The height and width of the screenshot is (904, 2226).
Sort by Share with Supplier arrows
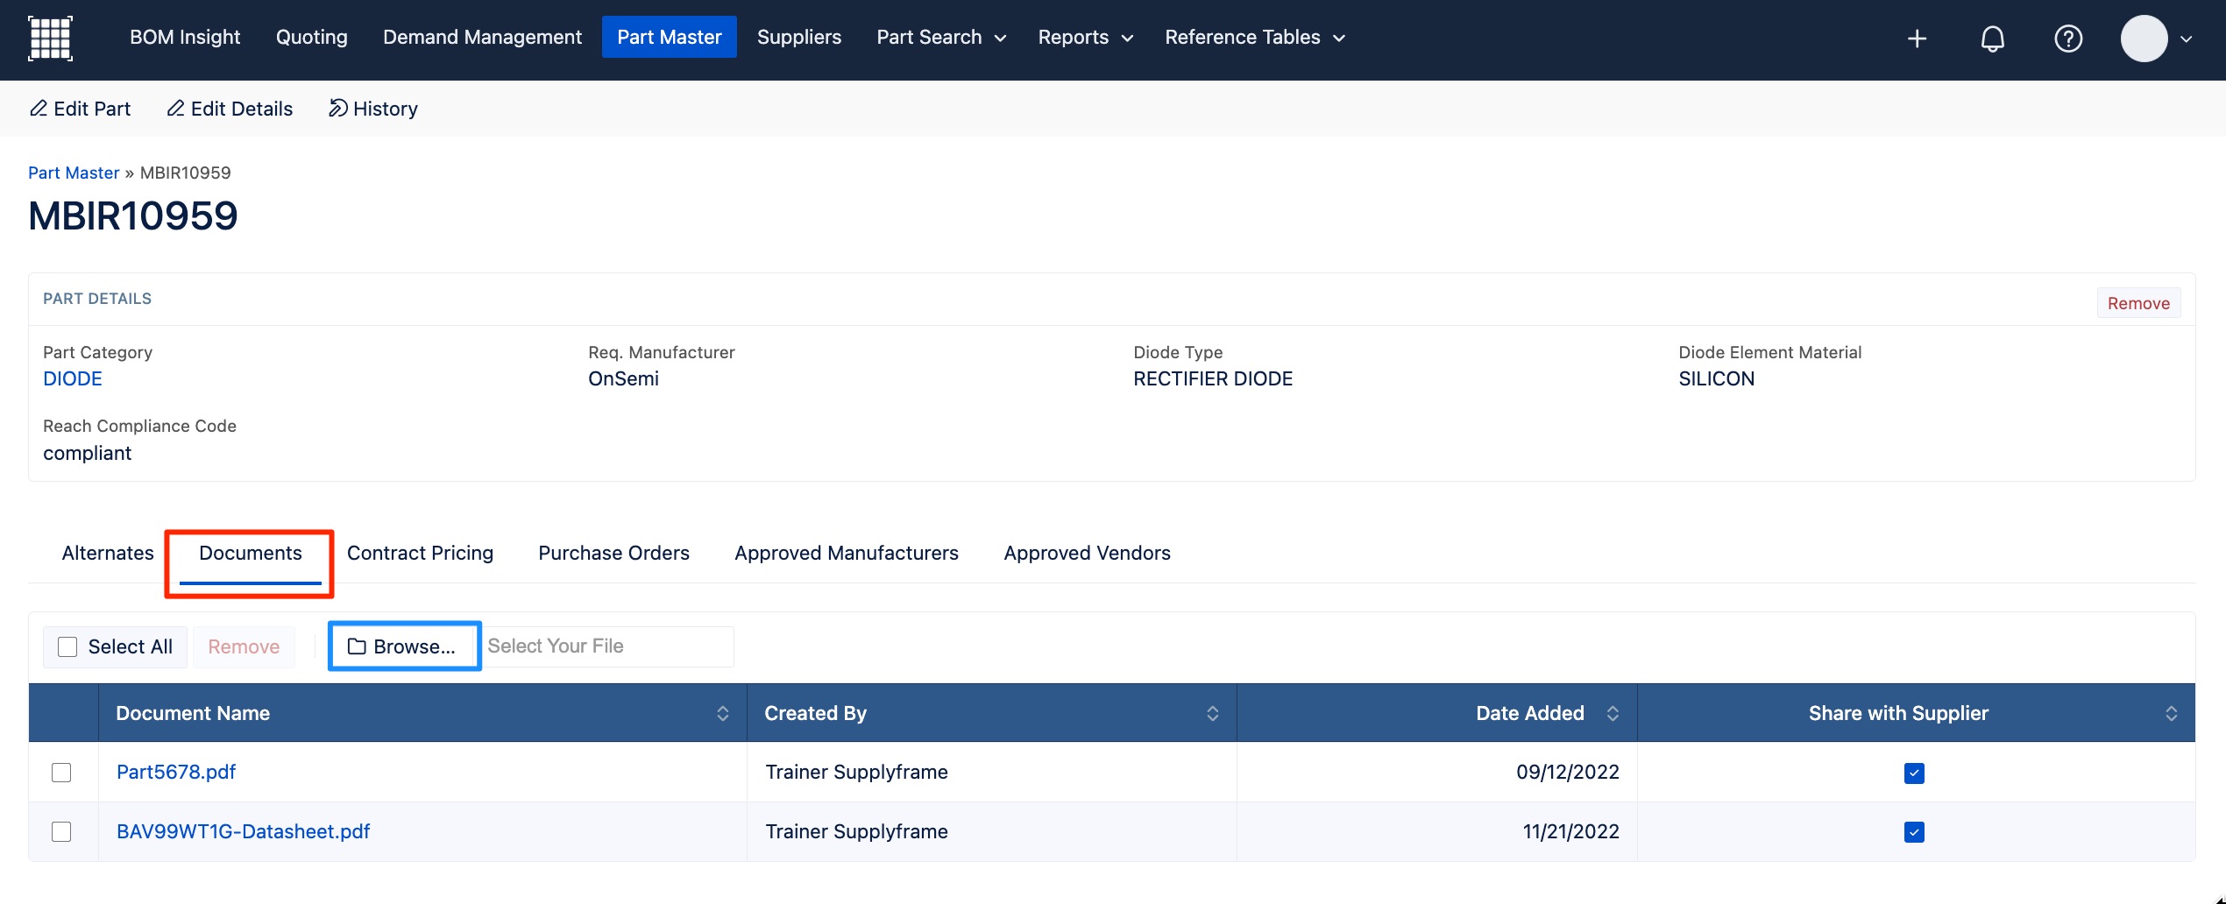(2172, 713)
